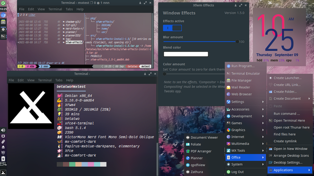The height and width of the screenshot is (176, 314).
Task: Select the Xfwm Effects task icon in the panel
Action: [x=3, y=29]
